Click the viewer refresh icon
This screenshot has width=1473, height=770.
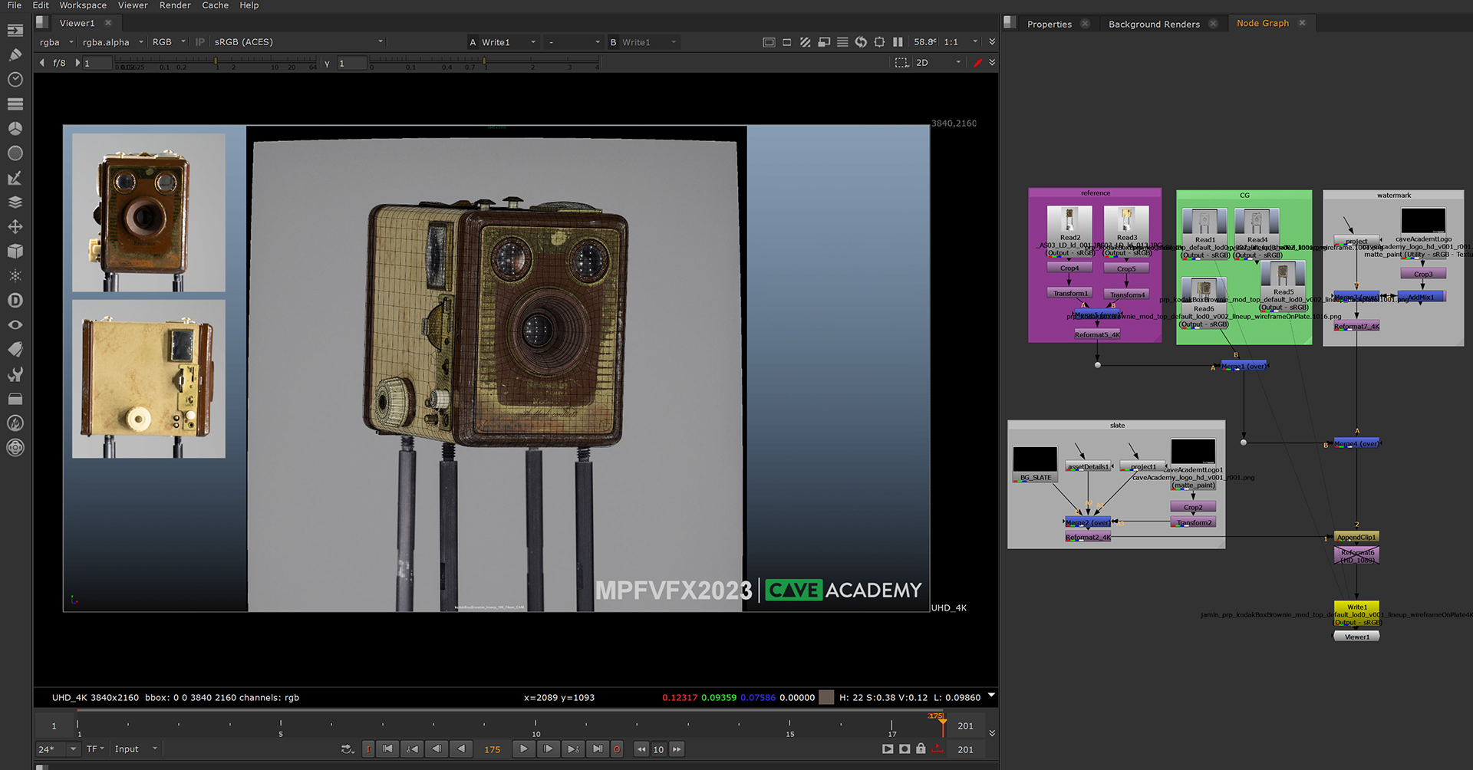pyautogui.click(x=861, y=42)
